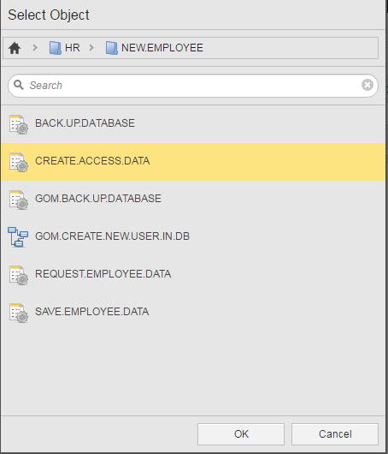The width and height of the screenshot is (388, 454).
Task: Click the magnifier icon in search box
Action: [19, 85]
